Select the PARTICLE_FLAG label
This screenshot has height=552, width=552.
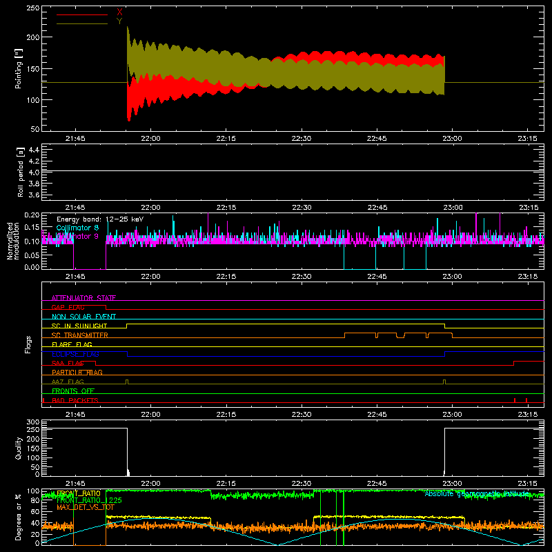click(77, 373)
